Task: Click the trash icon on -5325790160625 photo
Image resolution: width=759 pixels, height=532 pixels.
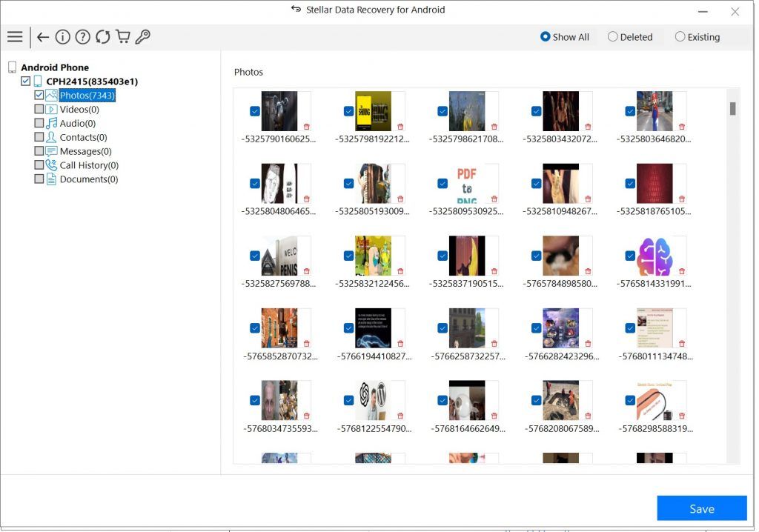Action: pyautogui.click(x=306, y=127)
